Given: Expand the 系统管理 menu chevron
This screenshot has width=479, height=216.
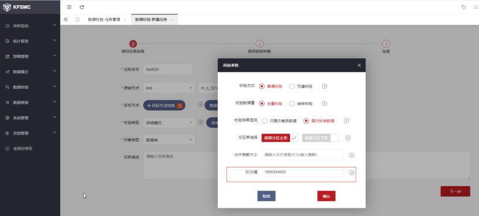Looking at the screenshot, I should (x=54, y=117).
